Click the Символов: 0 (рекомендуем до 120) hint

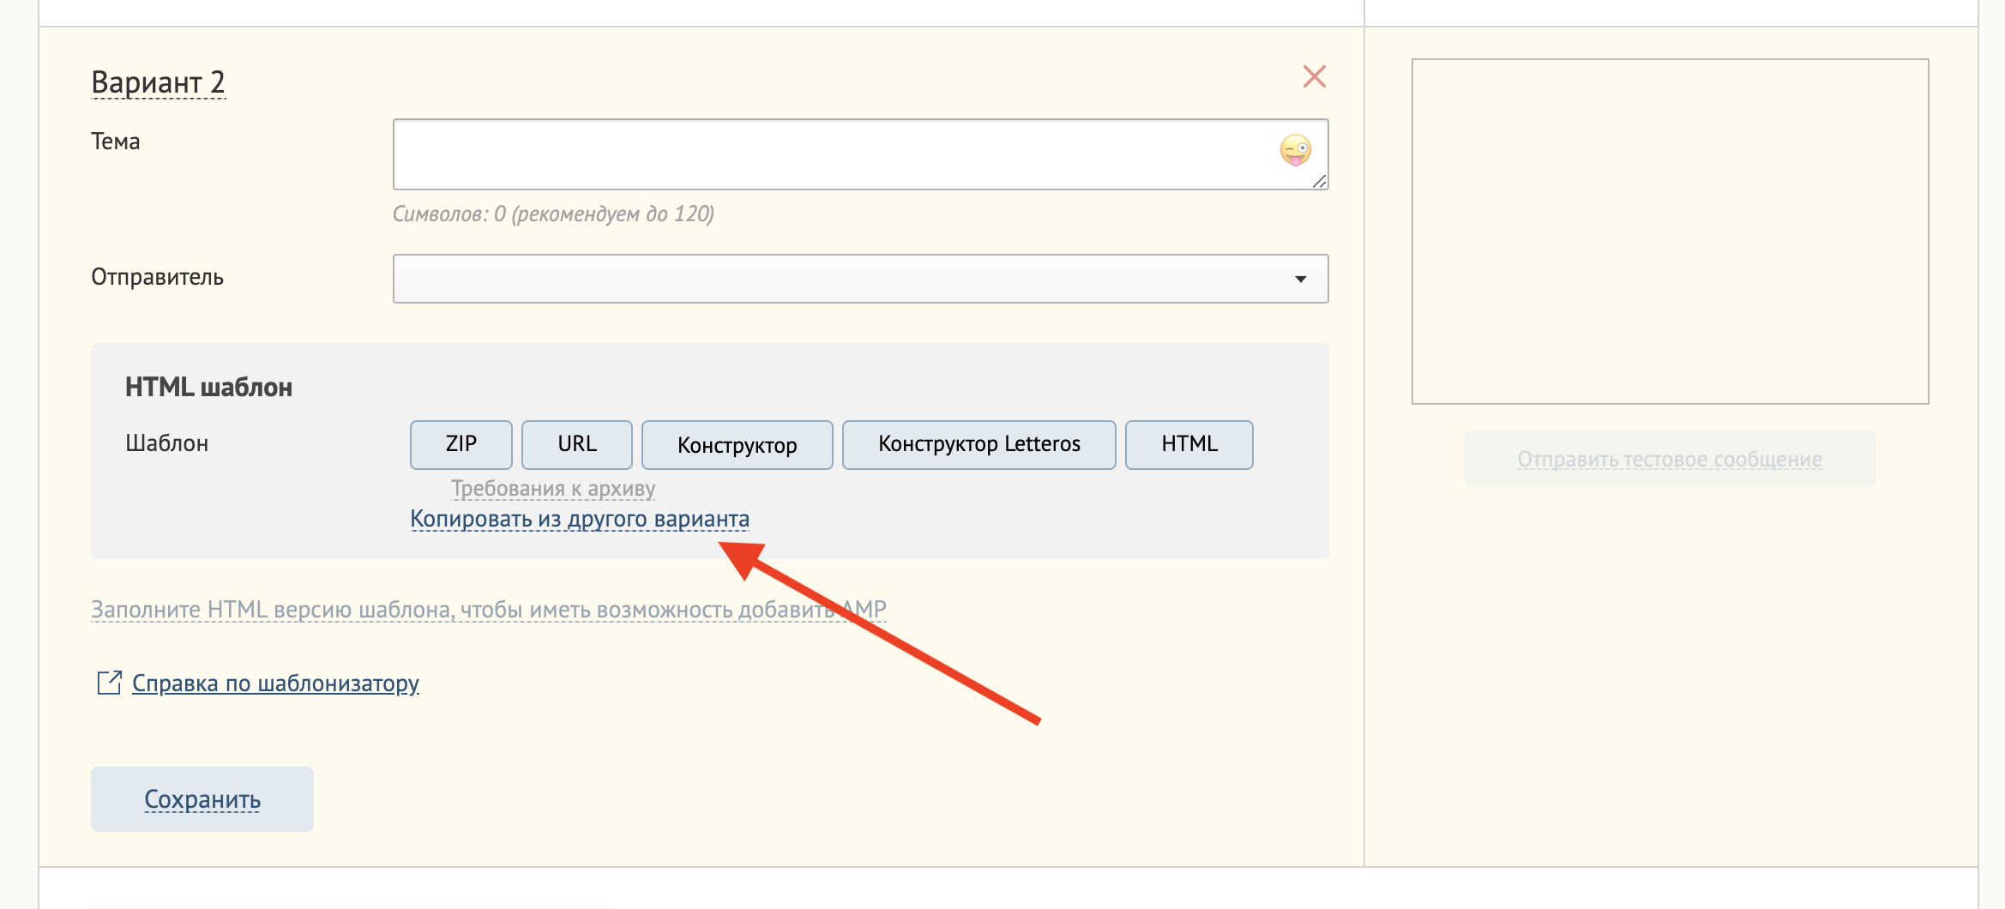point(553,214)
